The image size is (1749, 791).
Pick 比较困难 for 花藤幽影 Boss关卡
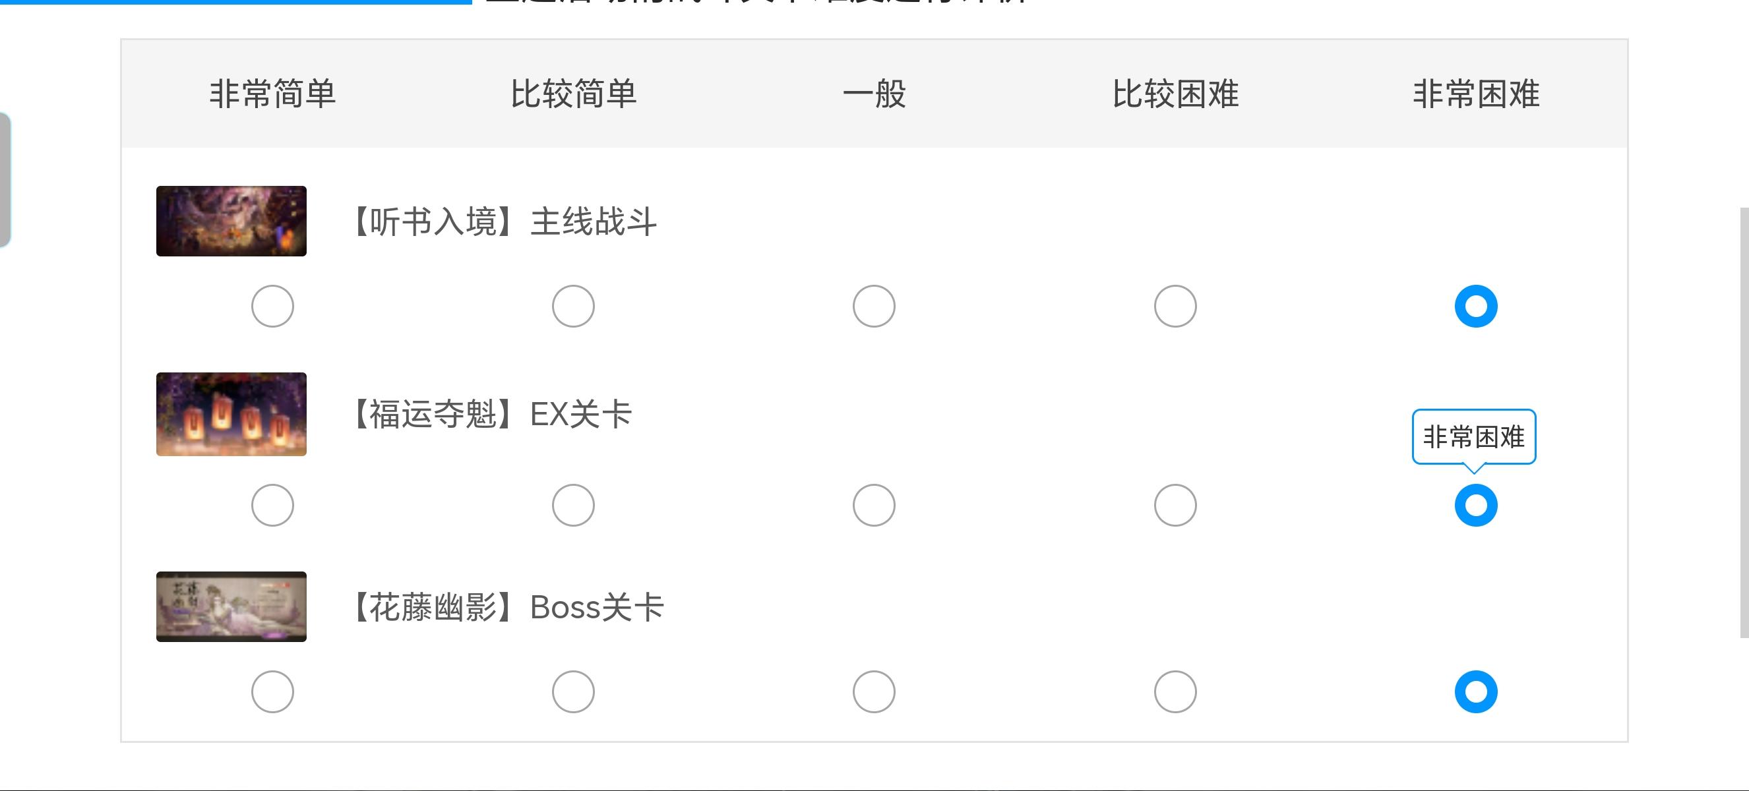click(1175, 692)
